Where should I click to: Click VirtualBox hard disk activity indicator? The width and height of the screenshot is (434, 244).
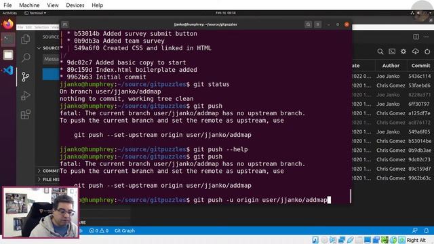(x=315, y=240)
